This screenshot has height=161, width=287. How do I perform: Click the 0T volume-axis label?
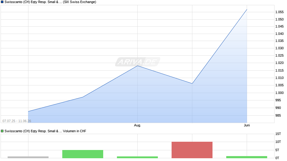pyautogui.click(x=277, y=158)
